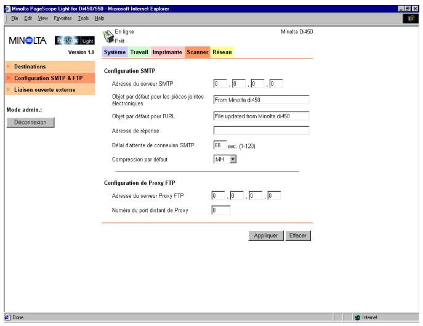Open the File menu
Viewport: 423px width, 326px height.
click(x=15, y=18)
